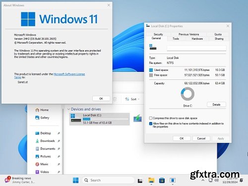Click the '10.3 GB' used space value

pos(220,70)
